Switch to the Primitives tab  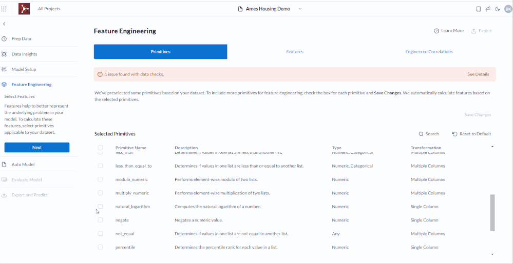tap(160, 52)
